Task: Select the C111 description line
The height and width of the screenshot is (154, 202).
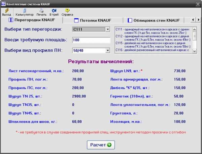Action: click(153, 31)
